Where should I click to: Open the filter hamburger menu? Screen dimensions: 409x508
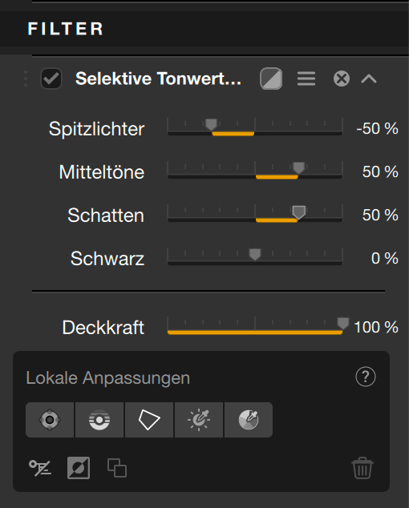pos(306,79)
